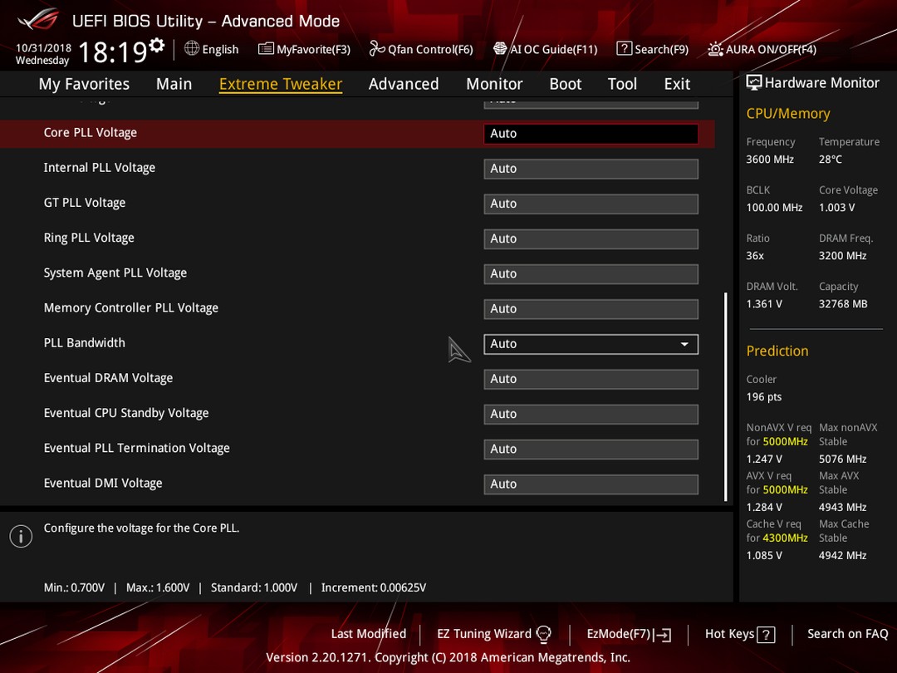Click the Internal PLL Voltage field

pyautogui.click(x=591, y=168)
